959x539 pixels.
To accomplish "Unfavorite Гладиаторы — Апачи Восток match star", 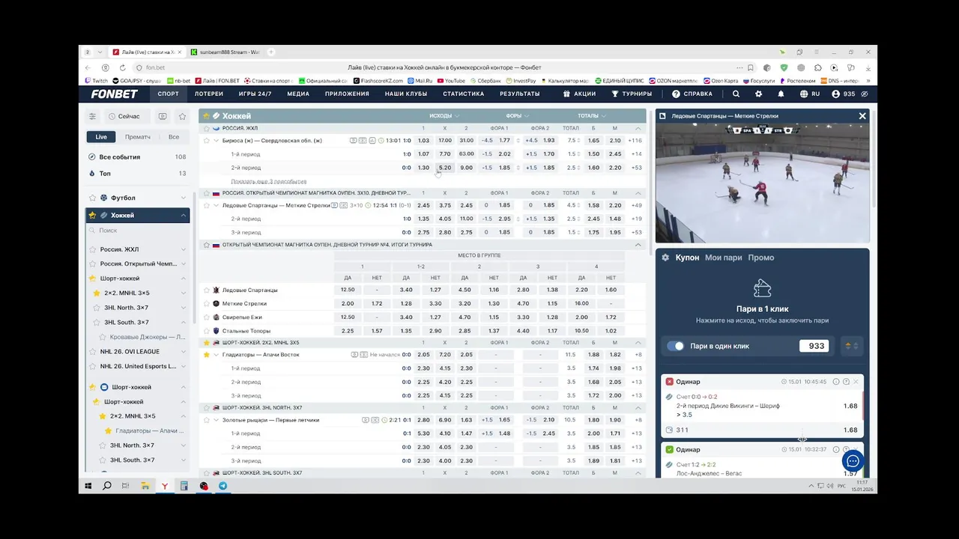I will tap(207, 354).
